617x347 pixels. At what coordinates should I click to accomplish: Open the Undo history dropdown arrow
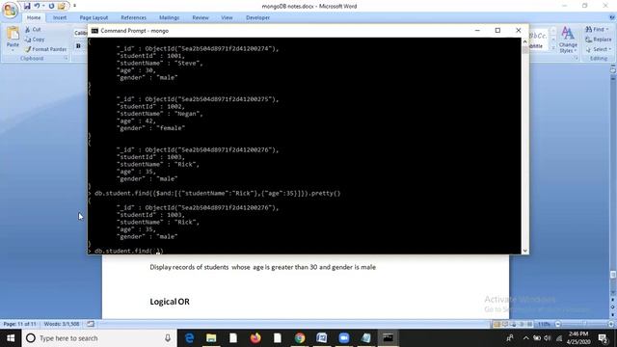tap(43, 6)
